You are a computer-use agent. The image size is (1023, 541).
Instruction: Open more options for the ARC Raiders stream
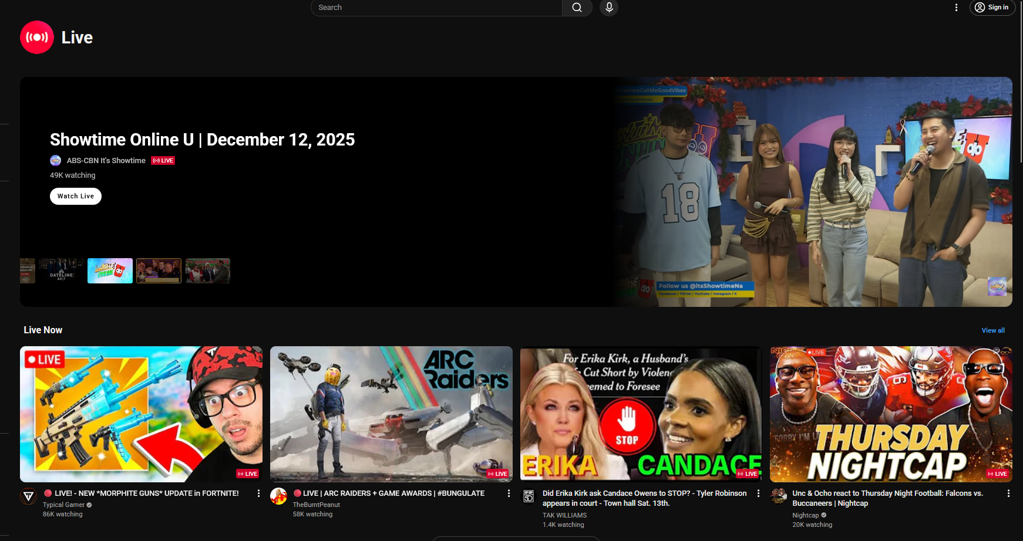click(x=509, y=493)
